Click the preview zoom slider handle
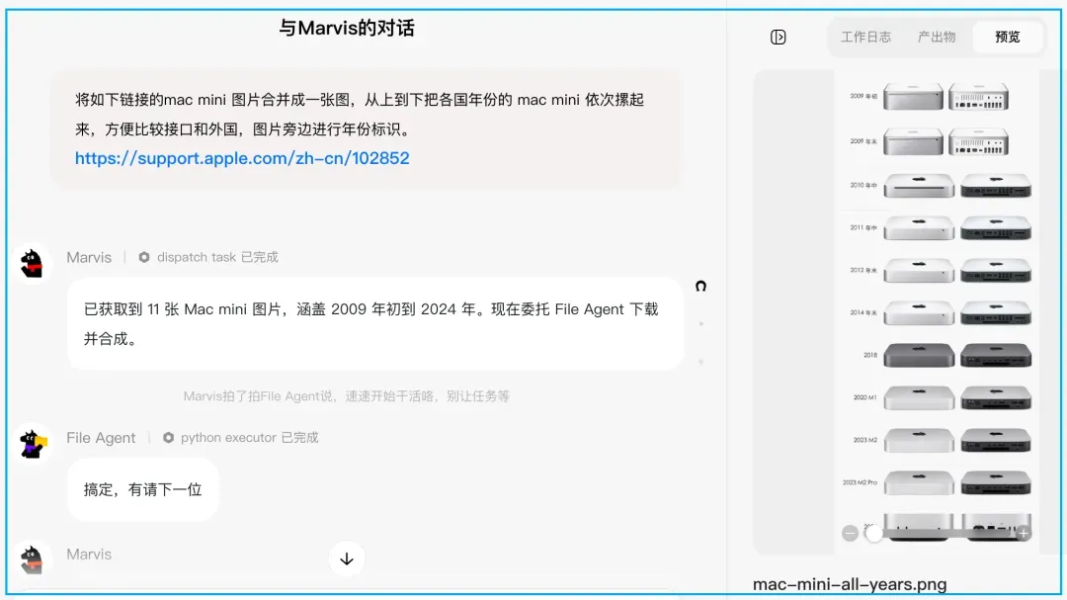 (874, 533)
